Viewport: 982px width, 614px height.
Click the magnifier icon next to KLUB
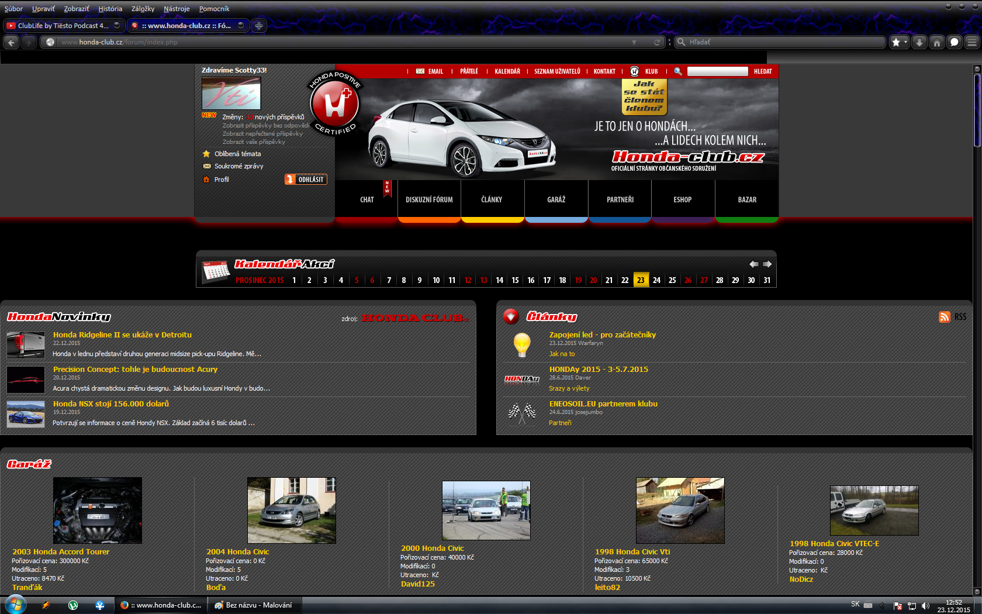678,71
